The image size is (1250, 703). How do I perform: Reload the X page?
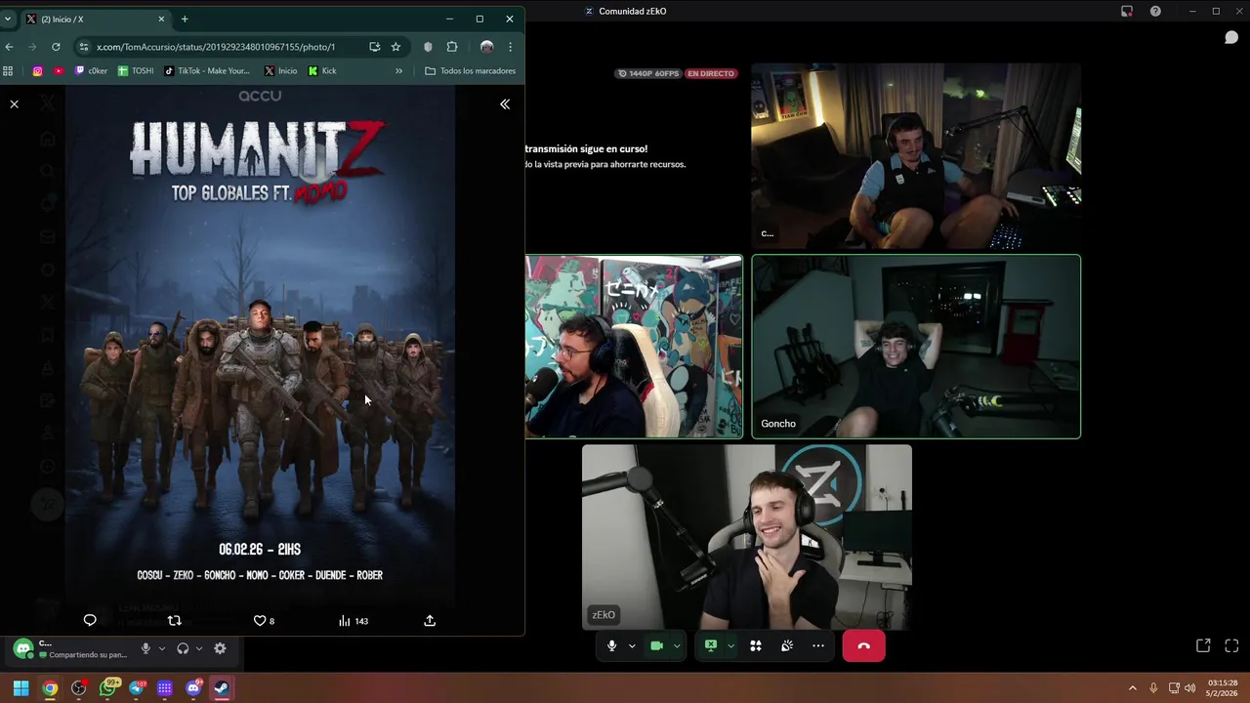(x=56, y=47)
